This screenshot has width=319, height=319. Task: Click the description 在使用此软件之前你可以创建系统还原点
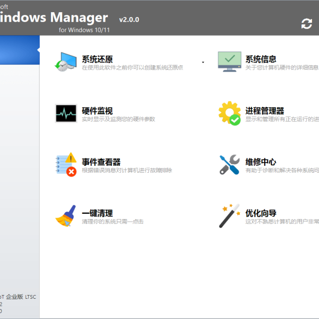tap(132, 68)
